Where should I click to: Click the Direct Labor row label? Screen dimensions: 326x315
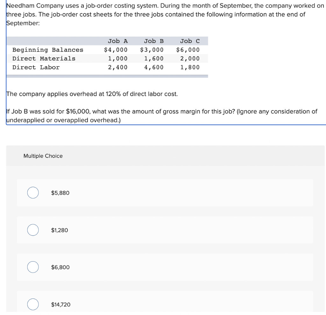(x=36, y=67)
